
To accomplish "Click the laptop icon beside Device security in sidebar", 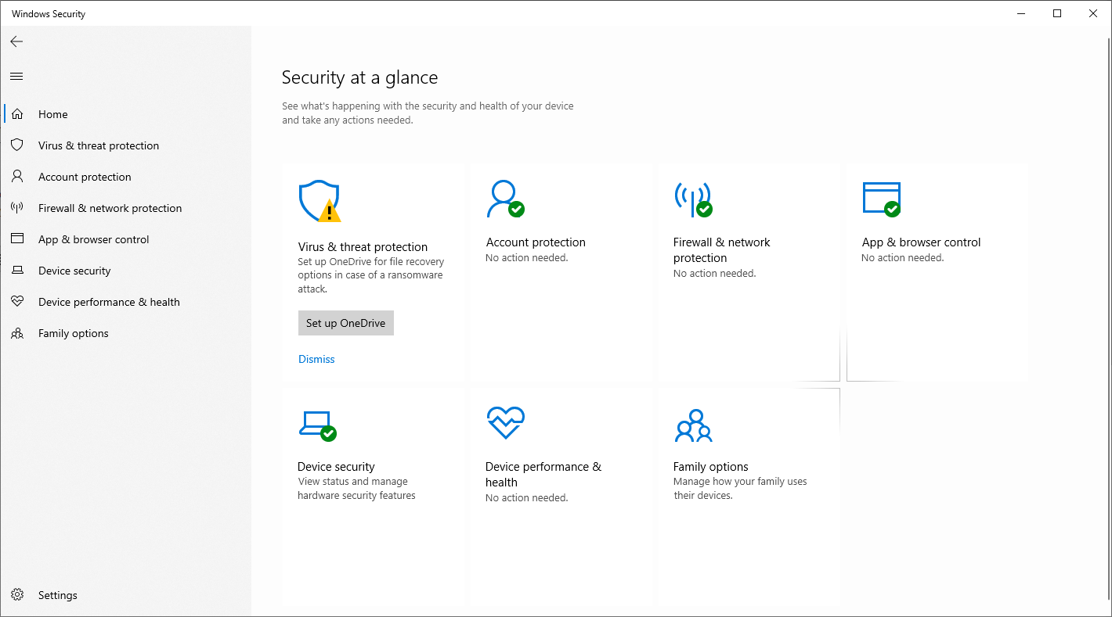I will (x=17, y=271).
